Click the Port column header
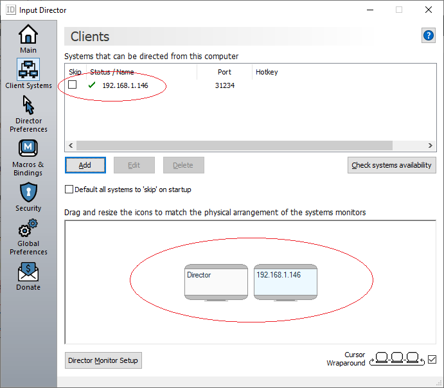 click(224, 72)
